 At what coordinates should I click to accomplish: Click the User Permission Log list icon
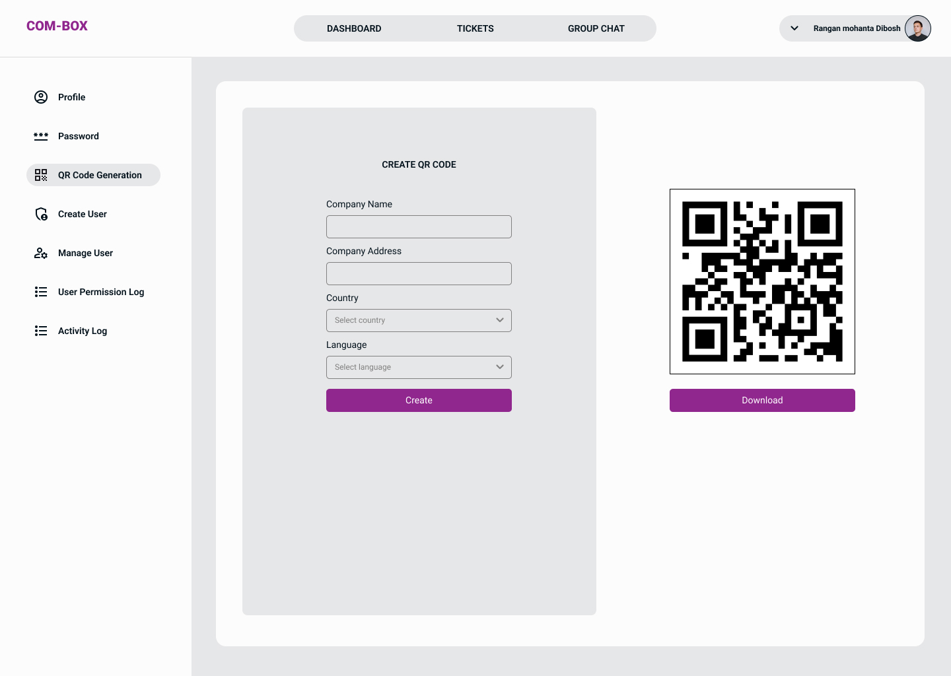pyautogui.click(x=41, y=292)
